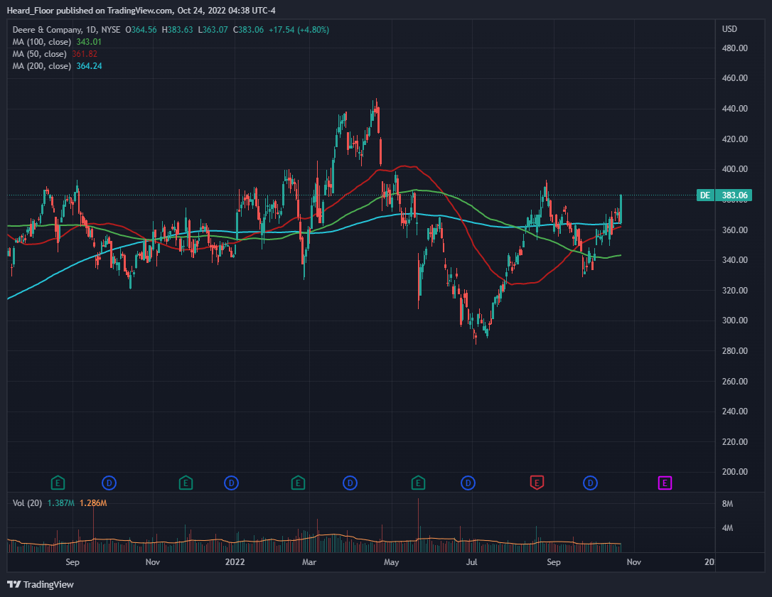The width and height of the screenshot is (772, 597).
Task: Click the 8M volume axis label
Action: (728, 504)
